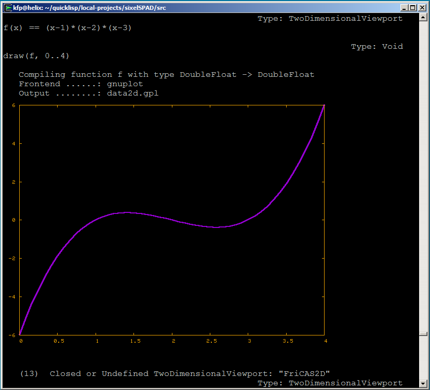
Task: Click the scrollbar up arrow
Action: click(x=423, y=18)
